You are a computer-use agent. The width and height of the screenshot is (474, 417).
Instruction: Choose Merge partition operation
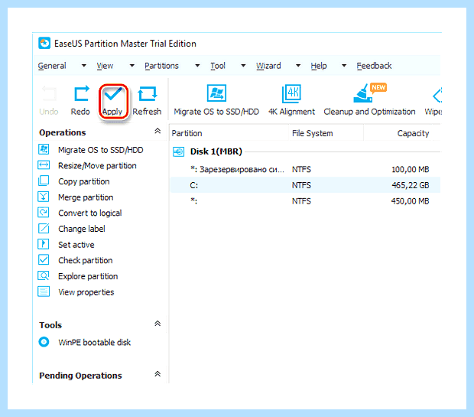coord(86,197)
